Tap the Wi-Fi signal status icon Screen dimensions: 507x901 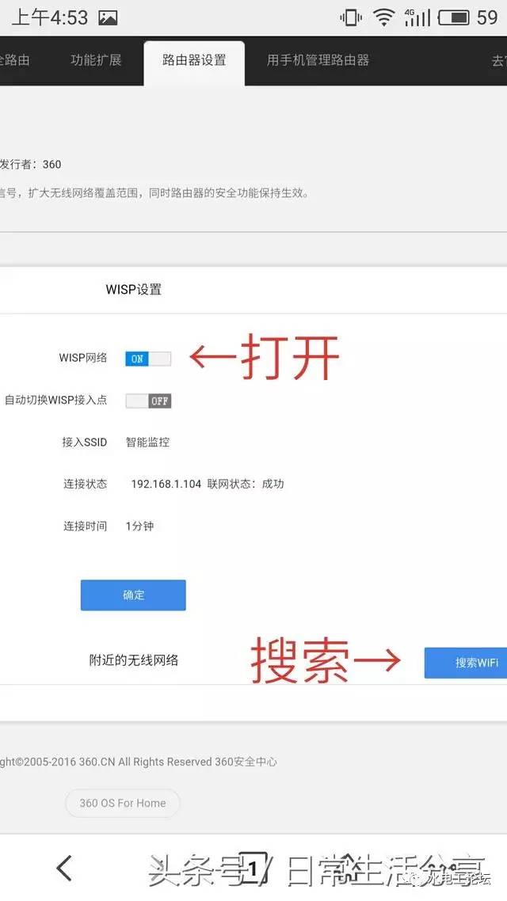point(385,17)
